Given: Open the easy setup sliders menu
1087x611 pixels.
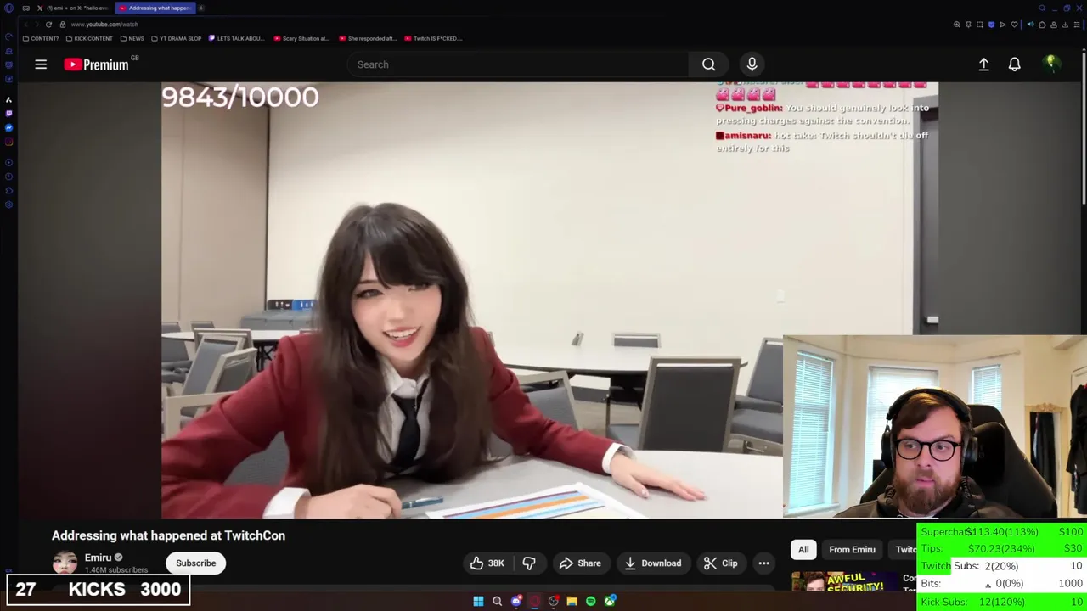Looking at the screenshot, I should pos(1077,25).
